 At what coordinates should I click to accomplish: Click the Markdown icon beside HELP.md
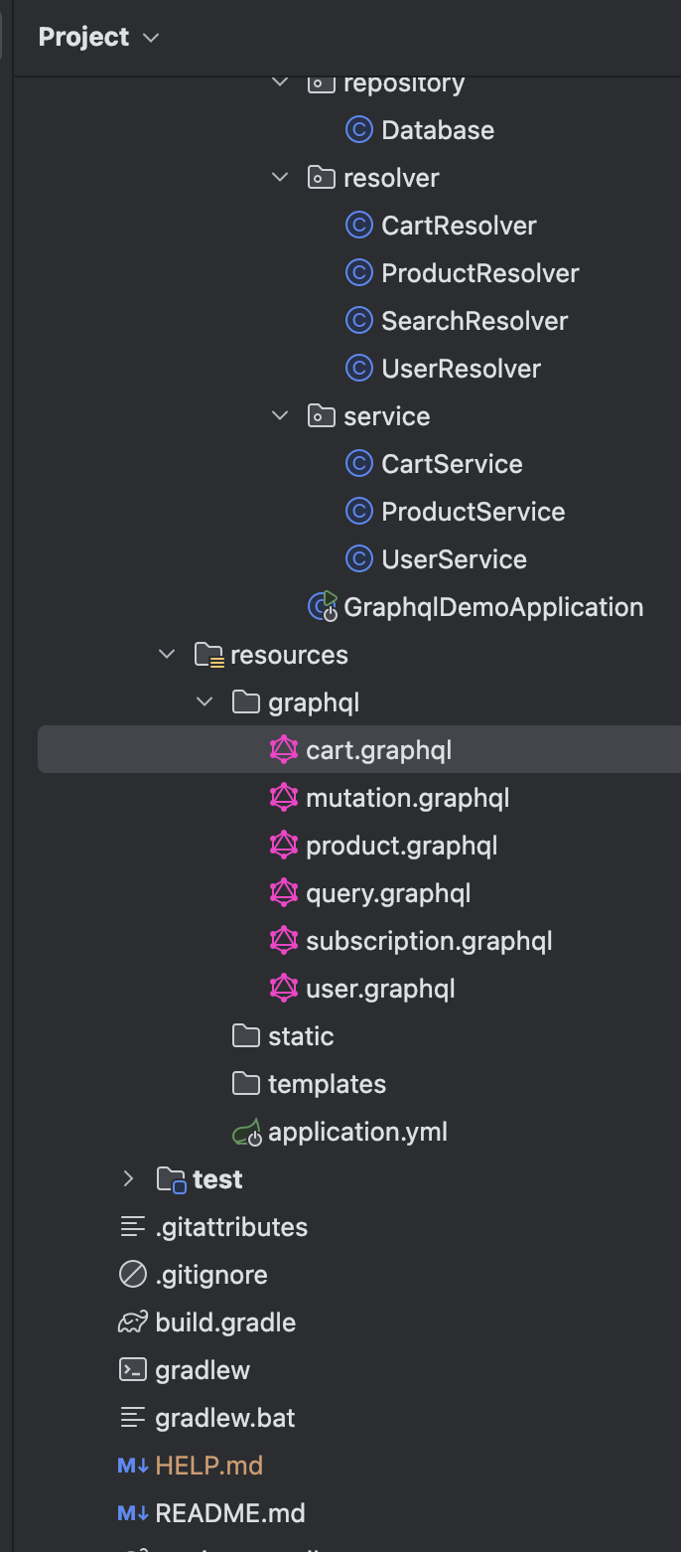(x=133, y=1466)
